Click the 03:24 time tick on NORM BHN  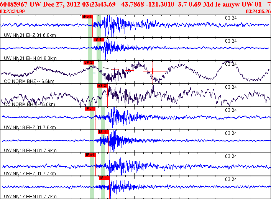(231, 87)
